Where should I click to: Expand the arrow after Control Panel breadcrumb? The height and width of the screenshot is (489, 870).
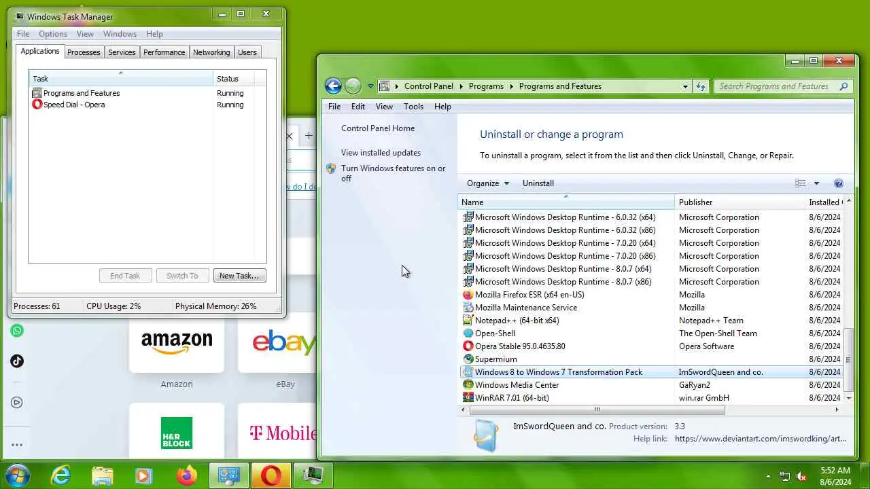[461, 86]
